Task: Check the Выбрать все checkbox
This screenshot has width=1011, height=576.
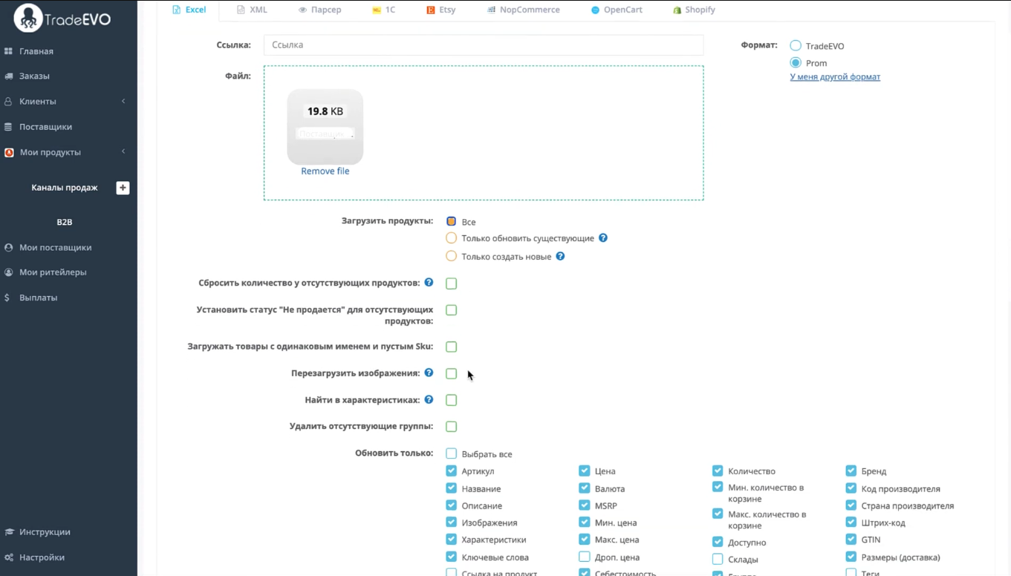Action: [x=451, y=454]
